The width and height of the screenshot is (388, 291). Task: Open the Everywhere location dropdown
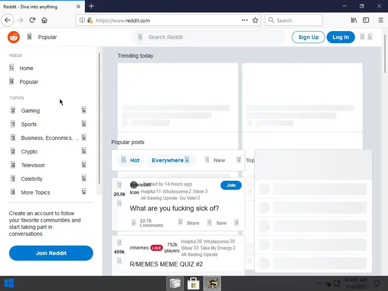tap(171, 160)
